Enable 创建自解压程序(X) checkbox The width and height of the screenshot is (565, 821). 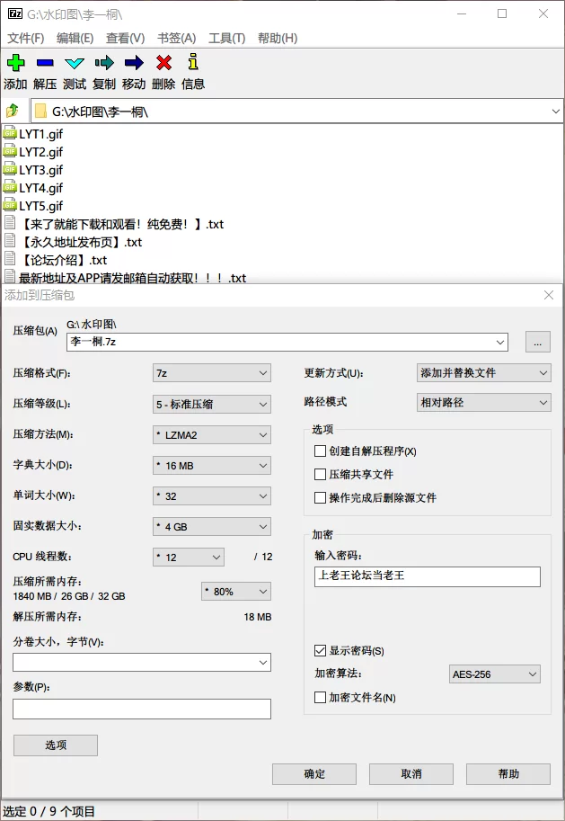320,451
